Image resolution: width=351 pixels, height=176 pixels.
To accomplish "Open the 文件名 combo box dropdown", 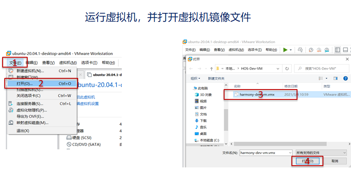I will point(290,153).
